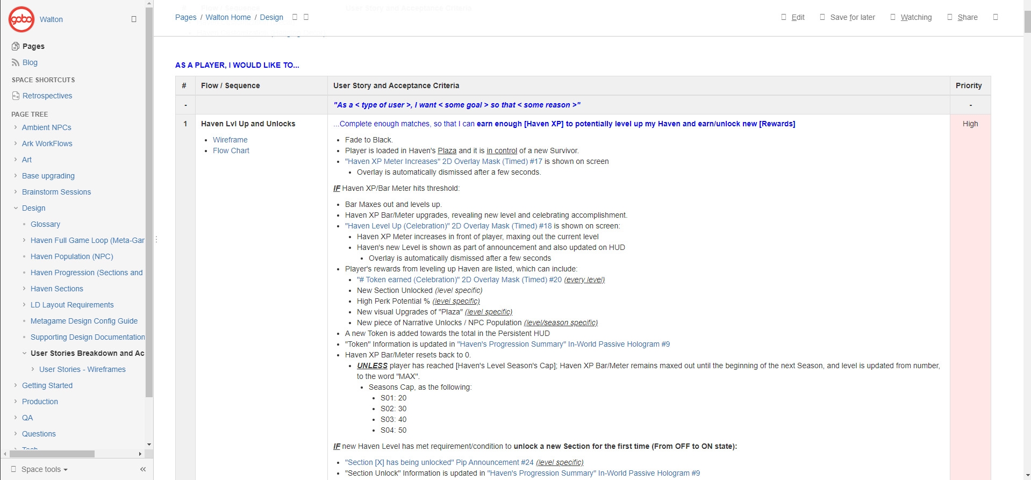
Task: Open Haven Population (NPC) page
Action: click(x=72, y=256)
